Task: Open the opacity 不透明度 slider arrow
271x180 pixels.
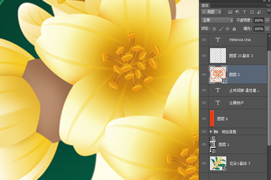Action: click(267, 20)
